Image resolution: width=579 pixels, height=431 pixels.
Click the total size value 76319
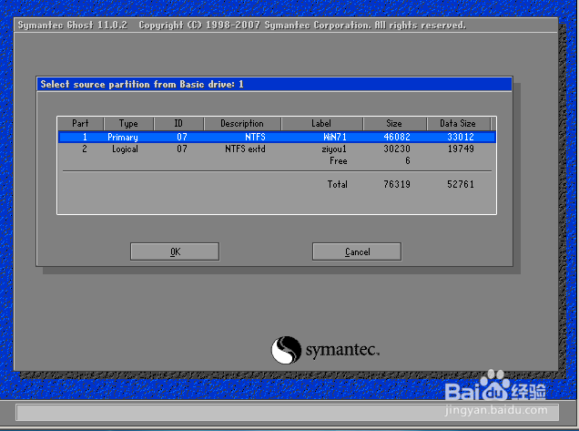(397, 184)
